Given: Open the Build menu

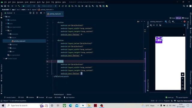Looking at the screenshot, I should click(x=39, y=2).
